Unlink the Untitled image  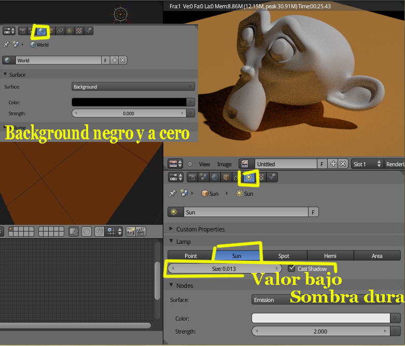pos(343,164)
